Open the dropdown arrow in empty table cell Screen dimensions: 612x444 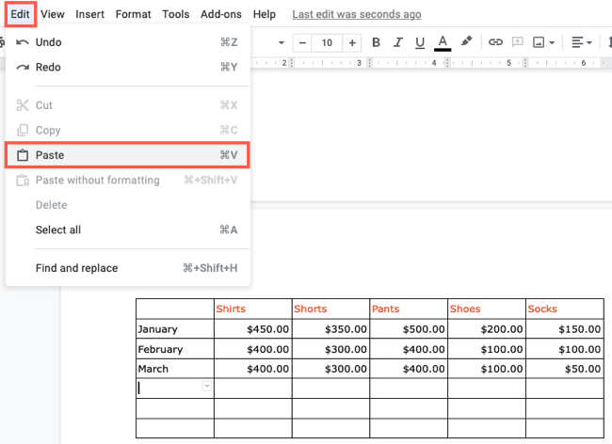[206, 387]
